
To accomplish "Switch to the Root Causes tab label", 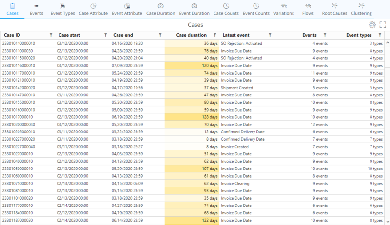I will point(334,14).
